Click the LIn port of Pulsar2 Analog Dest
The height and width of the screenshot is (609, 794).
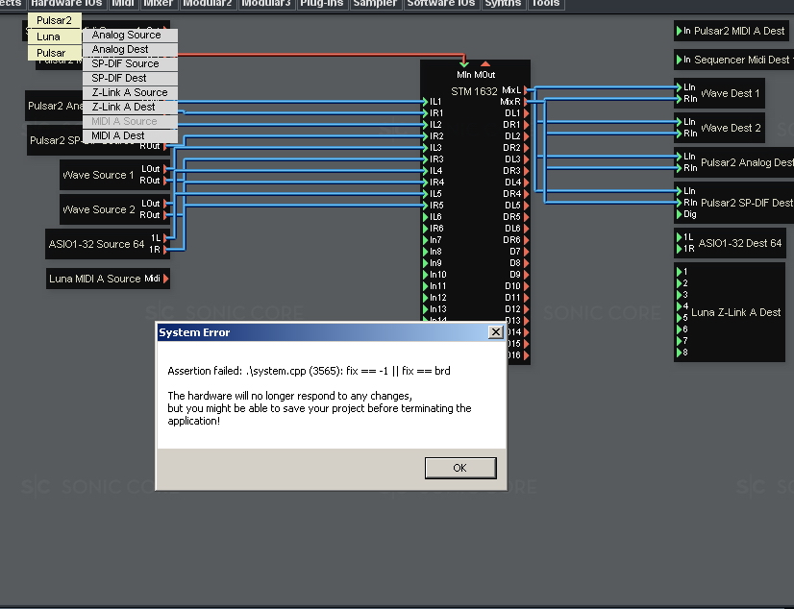[x=679, y=157]
